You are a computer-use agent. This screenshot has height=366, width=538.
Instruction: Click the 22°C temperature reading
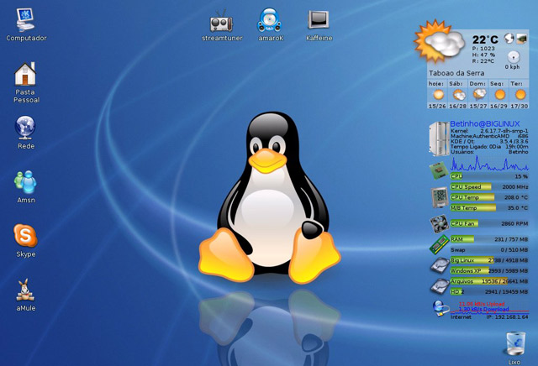(485, 39)
